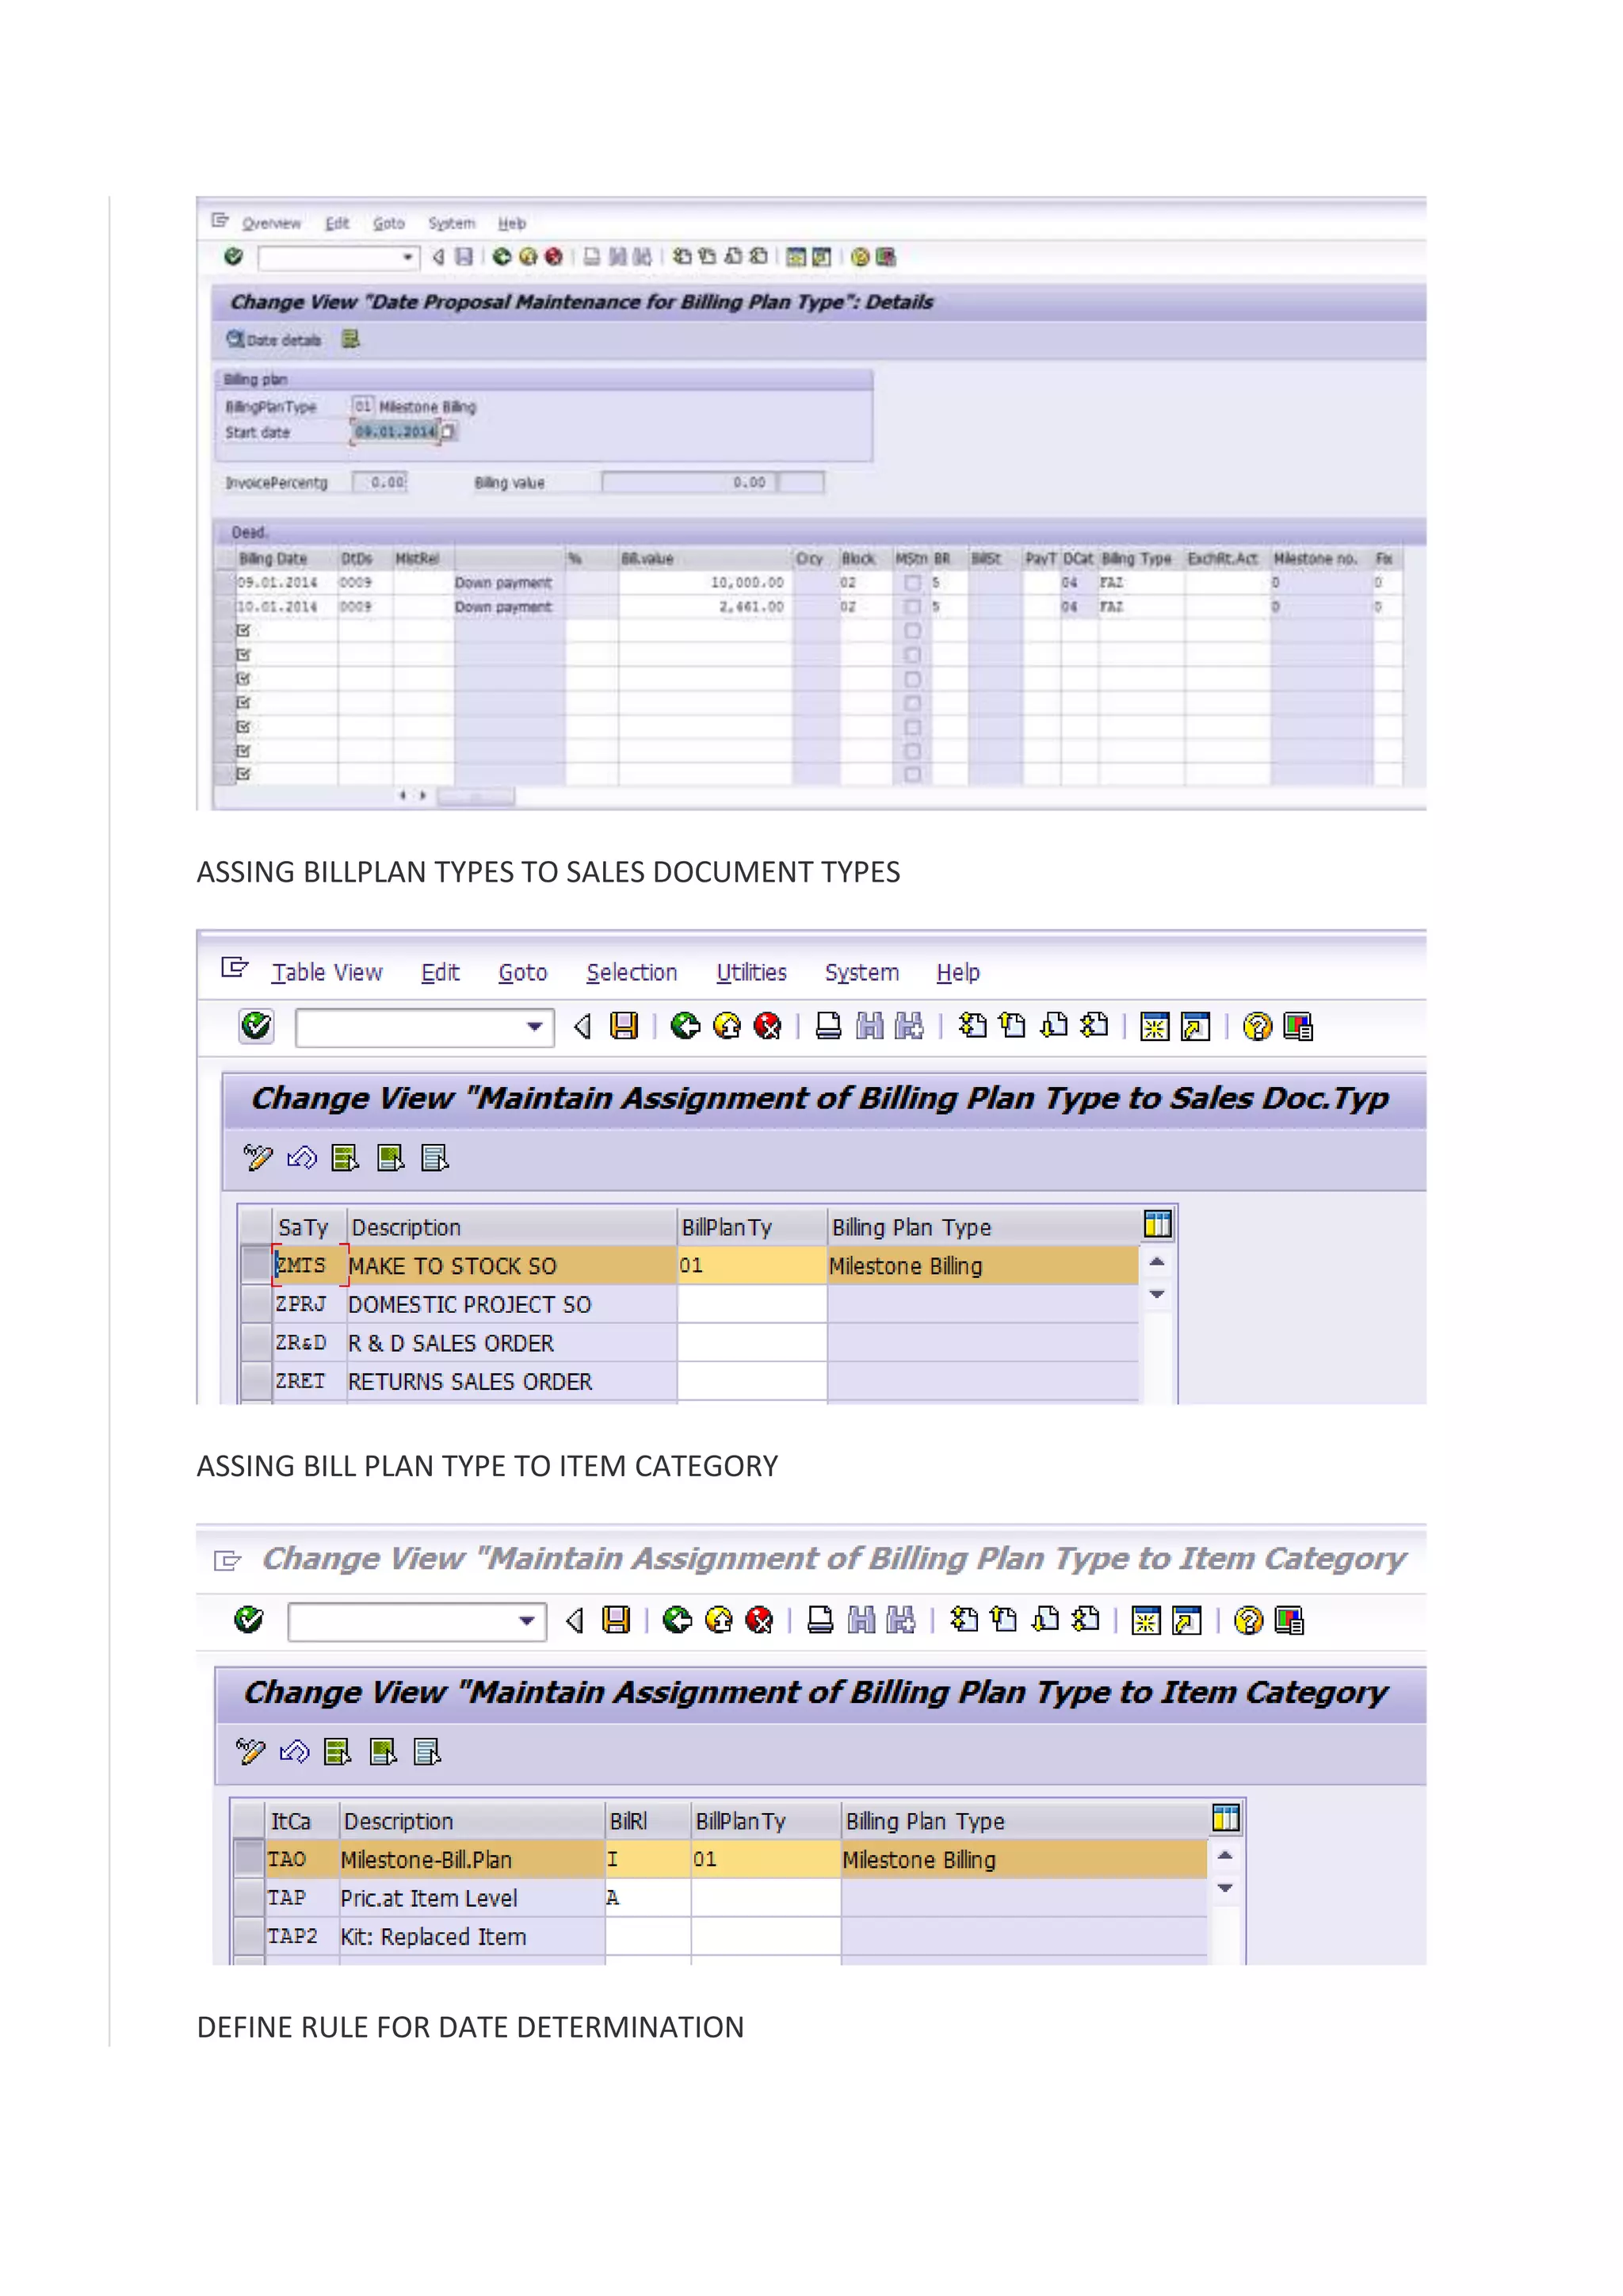The image size is (1623, 2296).
Task: Open the Selection menu
Action: (632, 972)
